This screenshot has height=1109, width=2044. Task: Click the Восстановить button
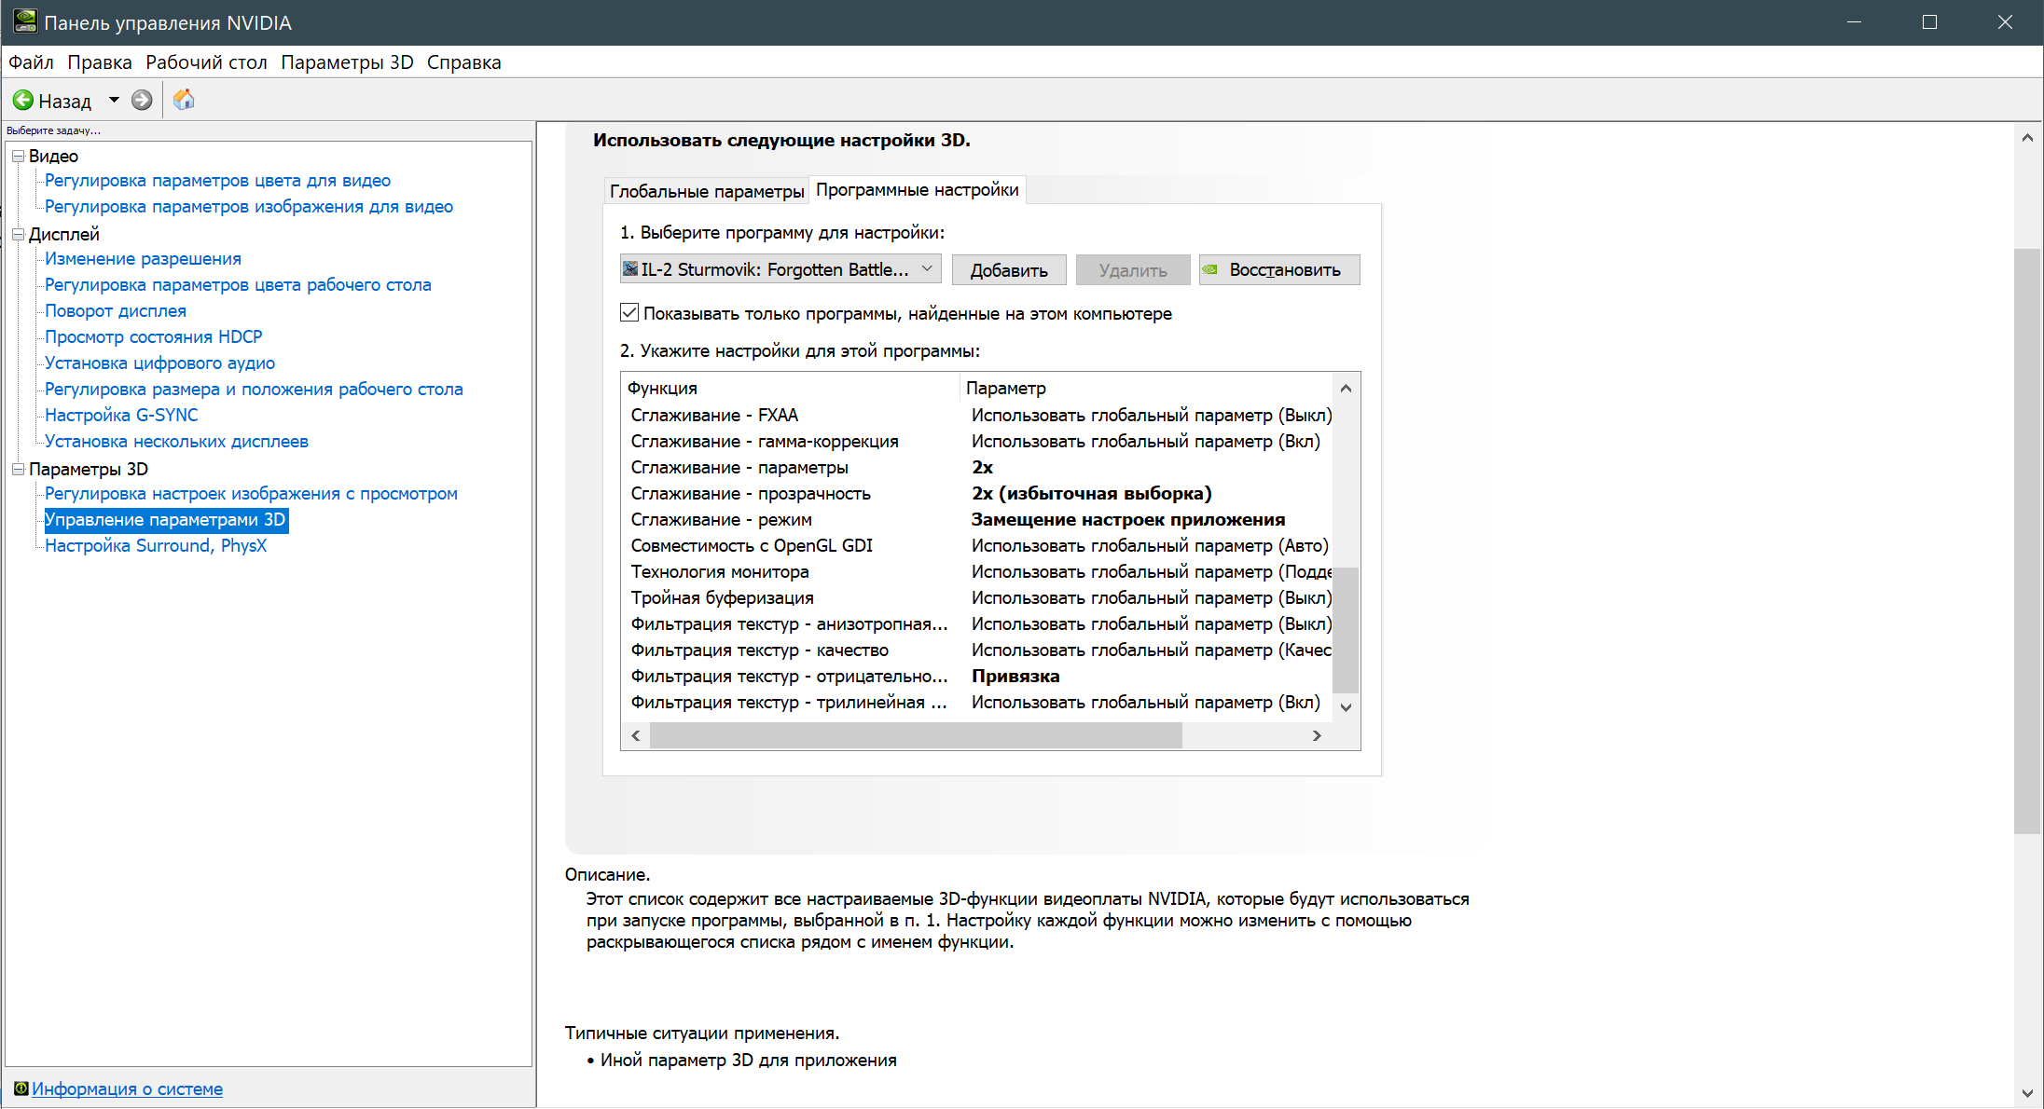click(x=1279, y=270)
